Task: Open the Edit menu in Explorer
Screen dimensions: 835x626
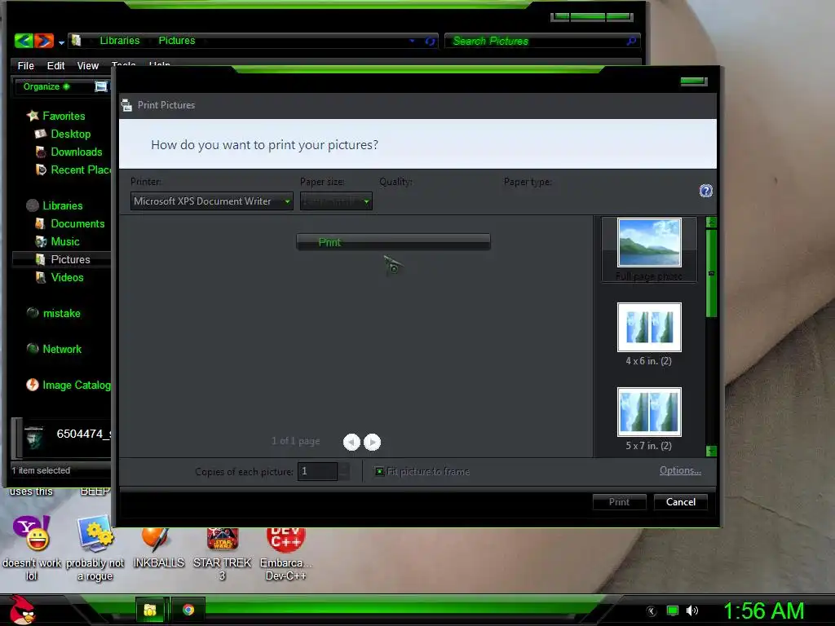Action: point(55,65)
